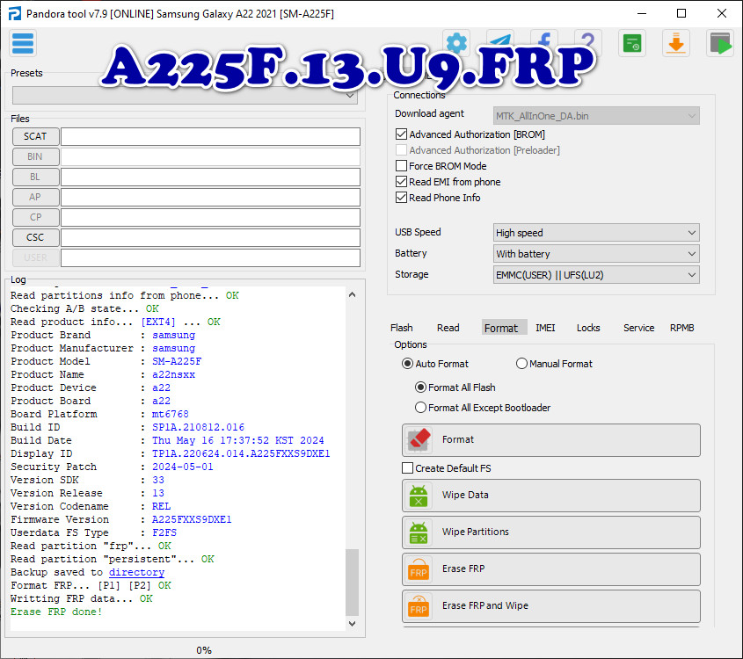Switch to the Read tab
Image resolution: width=743 pixels, height=659 pixels.
coord(448,328)
